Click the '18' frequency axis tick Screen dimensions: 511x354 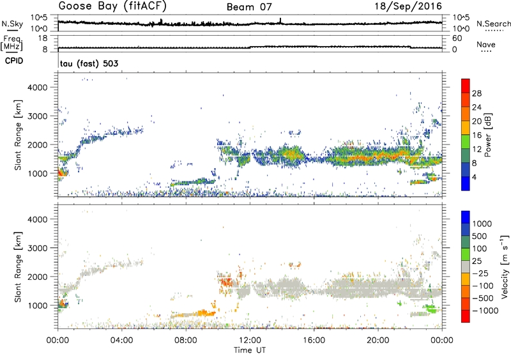(43, 38)
